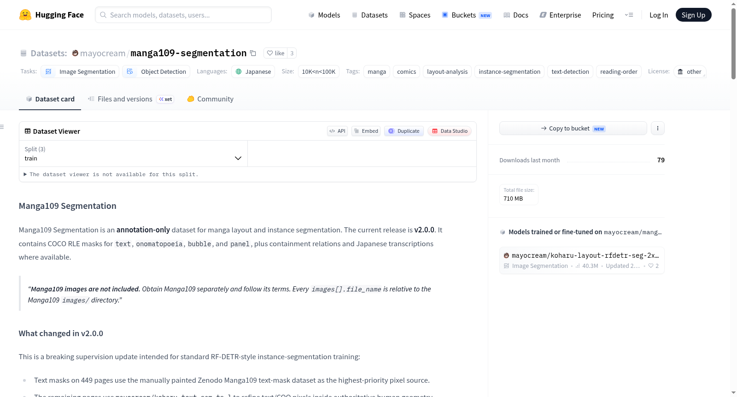Select the reading-order tag
Viewport: 737px width, 397px height.
tap(619, 71)
